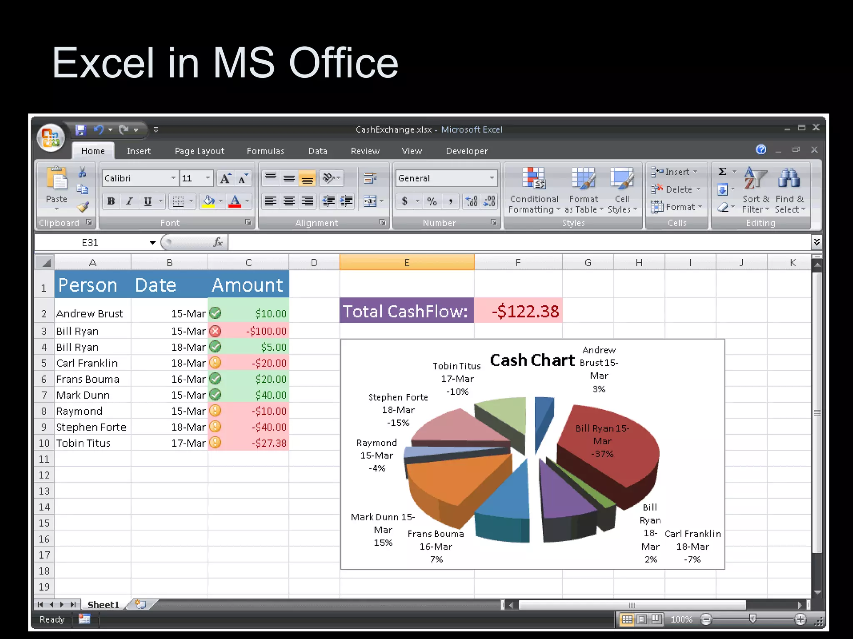
Task: Click zoom in plus button
Action: pos(800,619)
